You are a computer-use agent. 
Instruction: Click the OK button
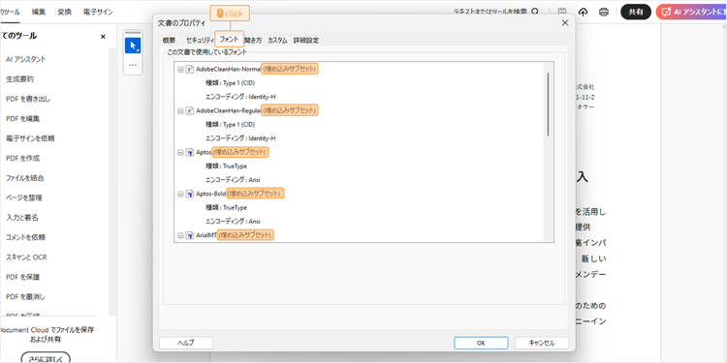(x=481, y=343)
